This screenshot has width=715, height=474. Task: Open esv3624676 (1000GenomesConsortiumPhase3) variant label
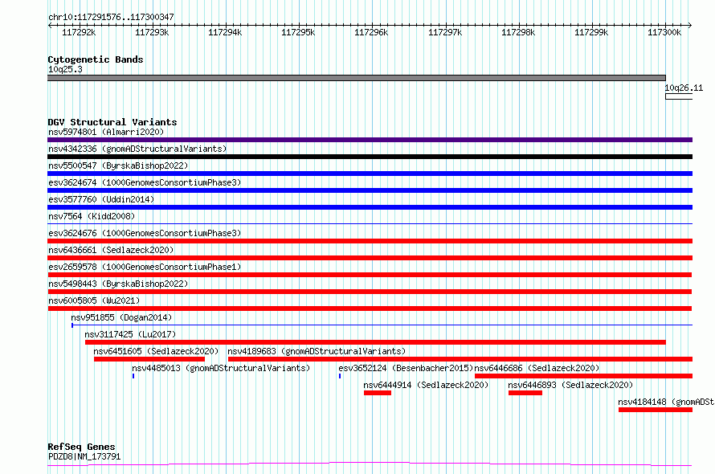pyautogui.click(x=145, y=233)
